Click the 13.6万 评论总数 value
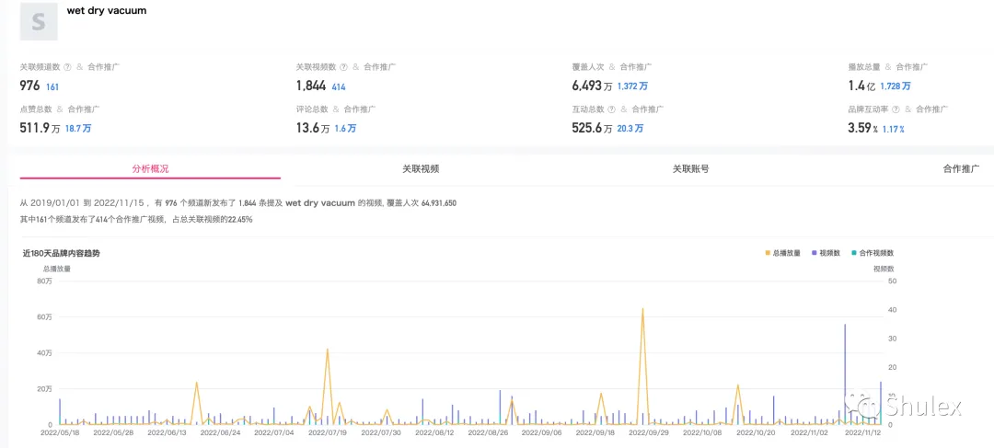Screen dimensions: 994x448 click(x=313, y=128)
